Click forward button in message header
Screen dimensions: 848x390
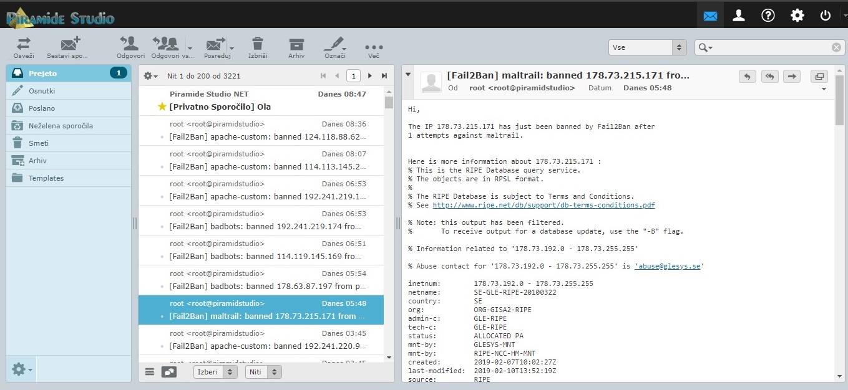pos(792,76)
